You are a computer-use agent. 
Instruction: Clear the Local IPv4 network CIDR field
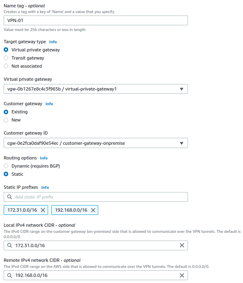(182, 245)
